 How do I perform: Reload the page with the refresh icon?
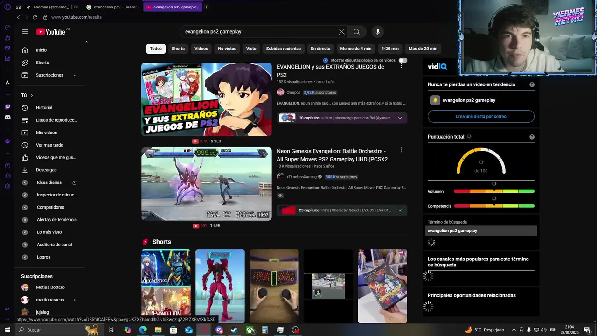pyautogui.click(x=35, y=17)
